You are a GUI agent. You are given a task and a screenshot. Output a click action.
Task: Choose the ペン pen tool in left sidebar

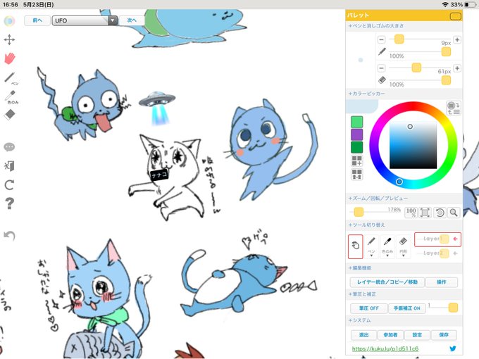11,78
